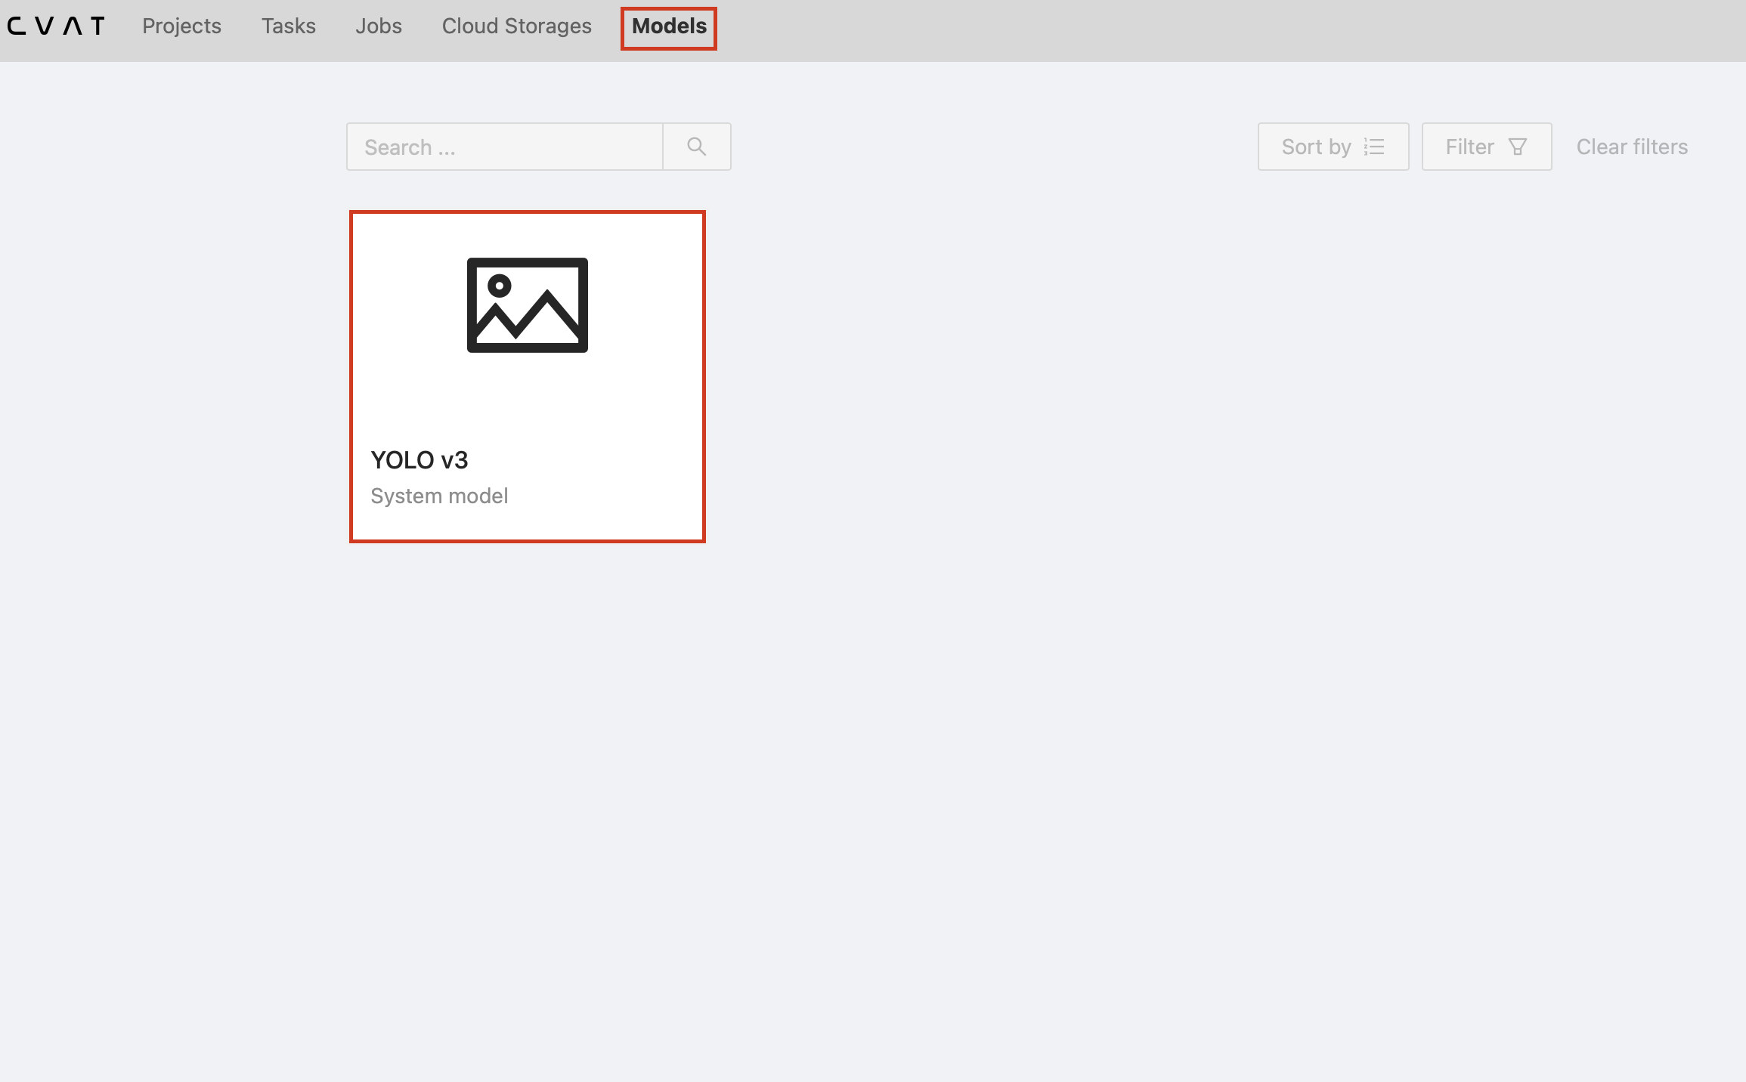Select the Models tab
The image size is (1746, 1082).
tap(668, 26)
